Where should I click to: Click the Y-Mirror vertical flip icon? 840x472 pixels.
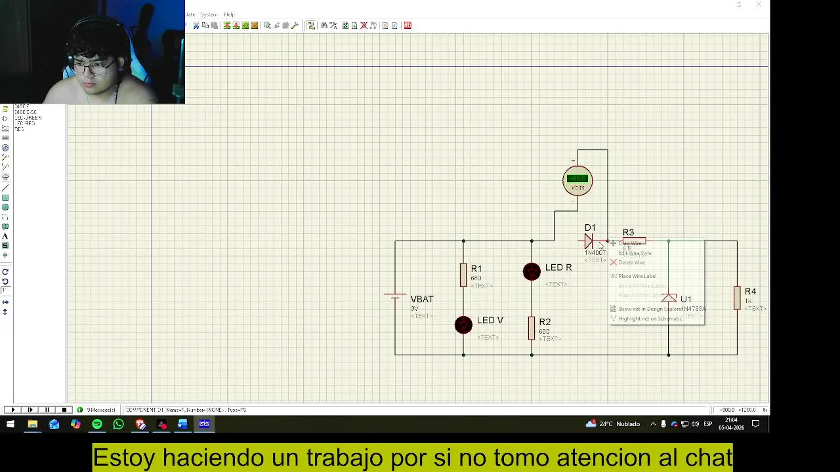tap(5, 312)
